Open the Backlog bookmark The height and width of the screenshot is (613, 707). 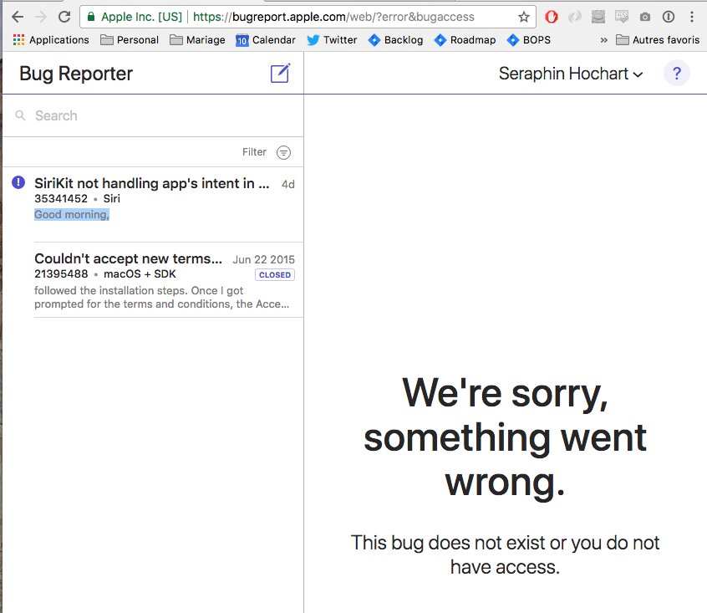click(x=395, y=40)
